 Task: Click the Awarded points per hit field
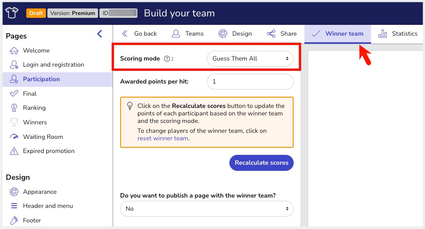coord(250,82)
